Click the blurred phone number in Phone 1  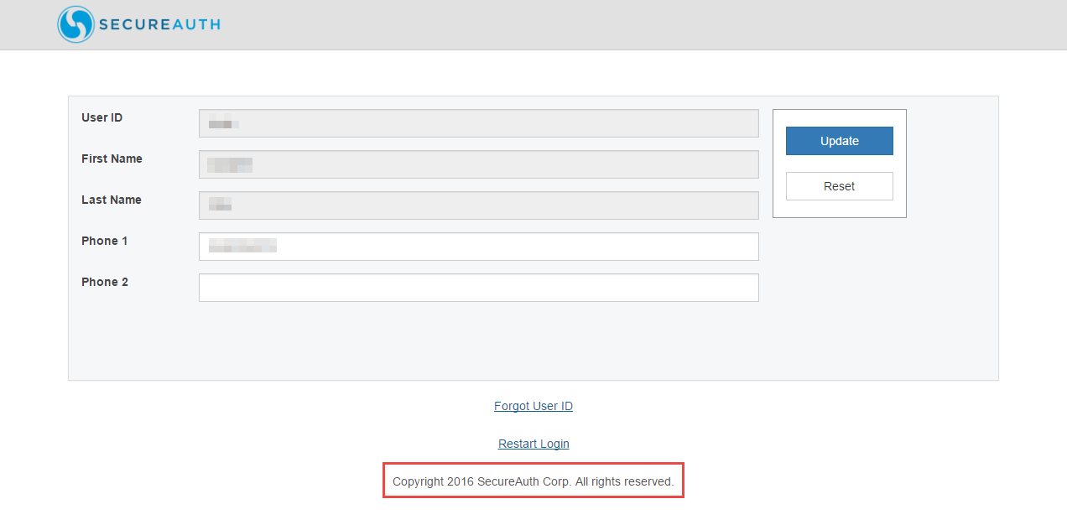point(242,246)
